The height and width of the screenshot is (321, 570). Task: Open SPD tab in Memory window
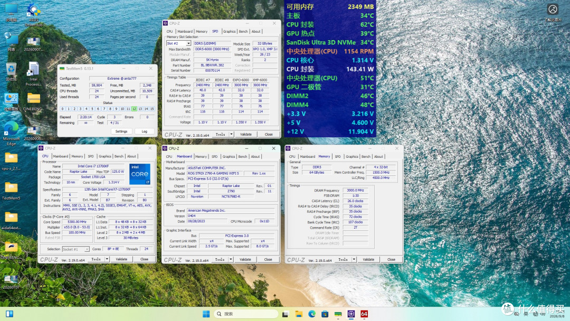338,156
